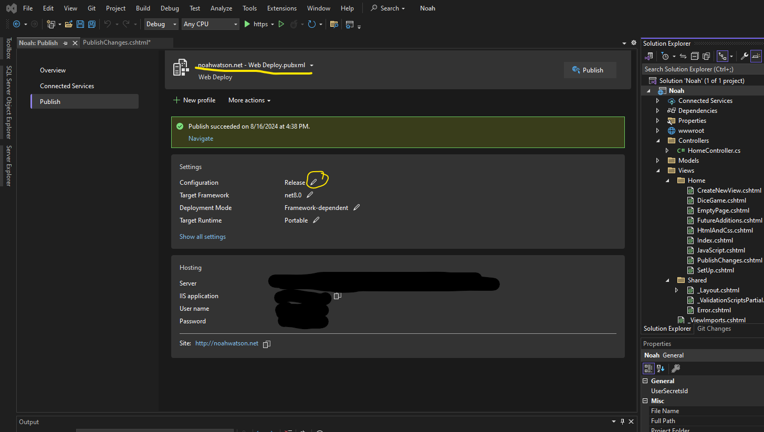
Task: Pin the Noah: Publish tab with pin icon
Action: (x=66, y=43)
